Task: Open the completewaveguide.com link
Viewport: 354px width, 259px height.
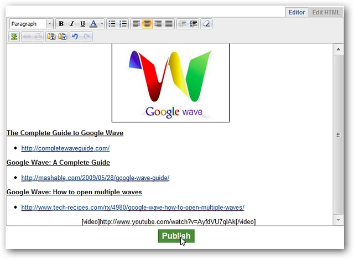Action: pyautogui.click(x=65, y=148)
